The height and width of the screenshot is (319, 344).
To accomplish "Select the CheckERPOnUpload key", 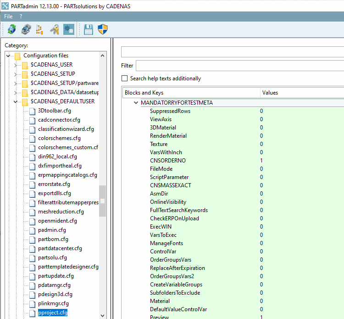I will [174, 218].
